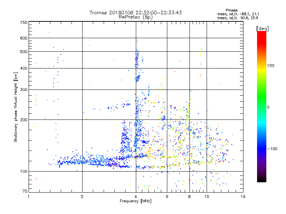The height and width of the screenshot is (214, 286).
Task: Click the y-axis tick '75'
Action: [25, 191]
